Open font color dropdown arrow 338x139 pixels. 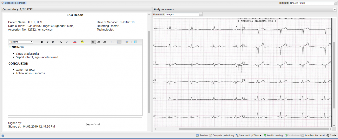(78, 42)
